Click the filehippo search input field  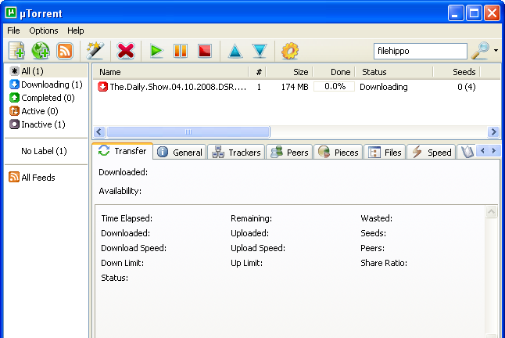(421, 51)
